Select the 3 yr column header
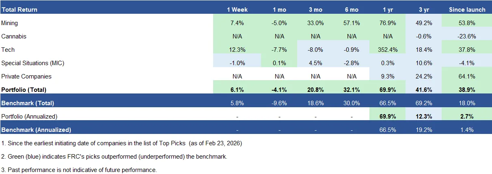 coord(424,10)
